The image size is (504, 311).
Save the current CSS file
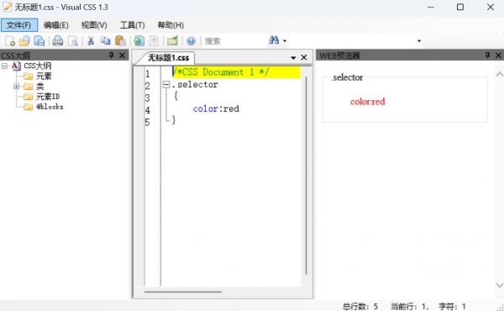[x=39, y=41]
